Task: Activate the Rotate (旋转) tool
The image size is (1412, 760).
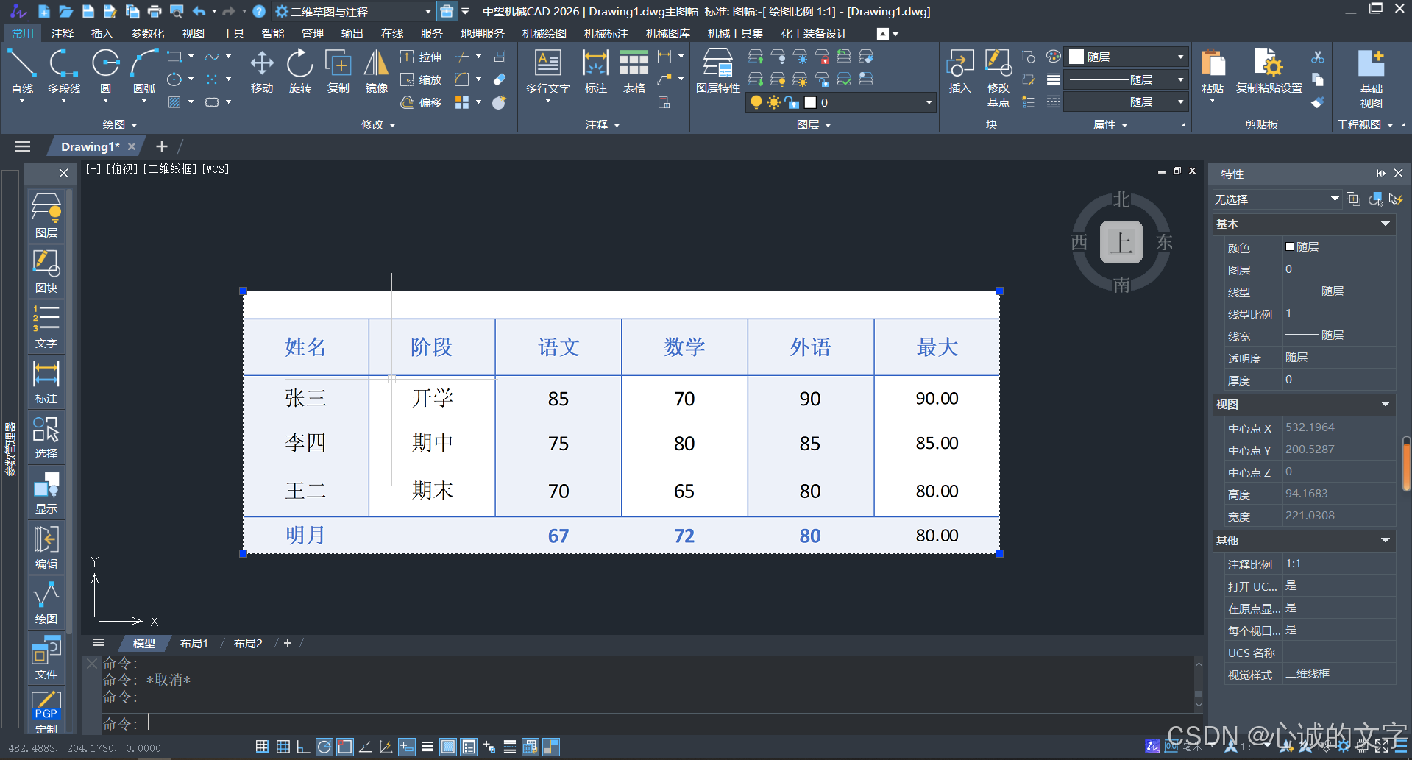Action: (x=300, y=72)
